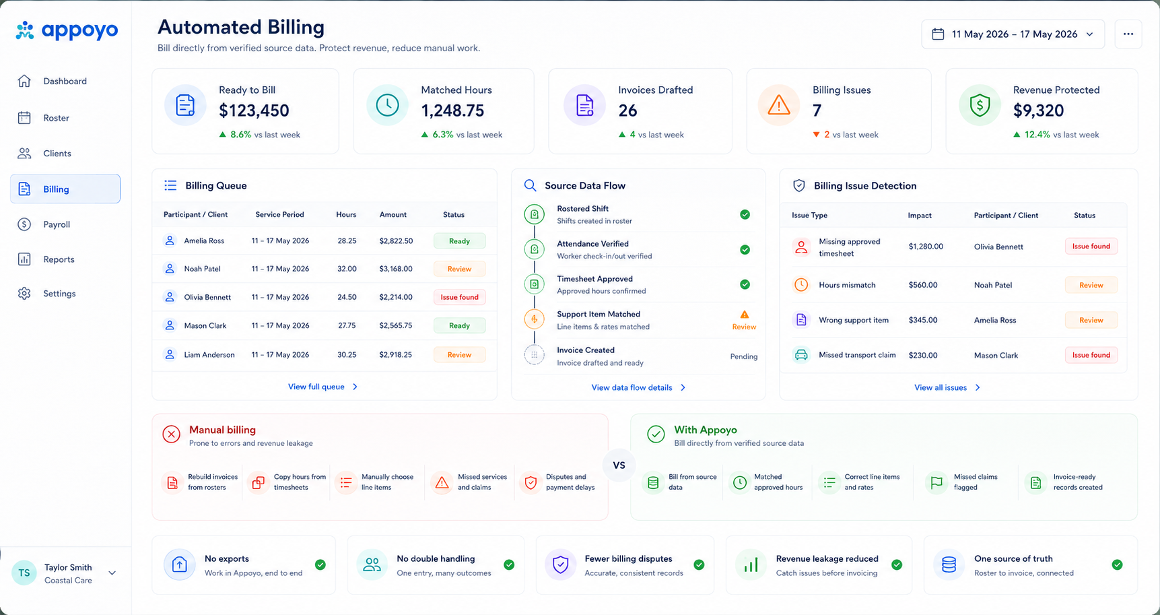
Task: Click the Timesheet Approved green checkmark
Action: [x=745, y=284]
